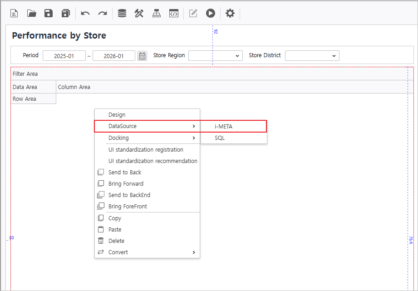Open the code script editor icon
This screenshot has width=418, height=291.
[x=174, y=13]
